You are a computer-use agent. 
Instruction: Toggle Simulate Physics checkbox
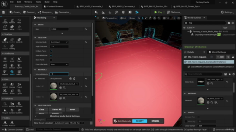198,117
